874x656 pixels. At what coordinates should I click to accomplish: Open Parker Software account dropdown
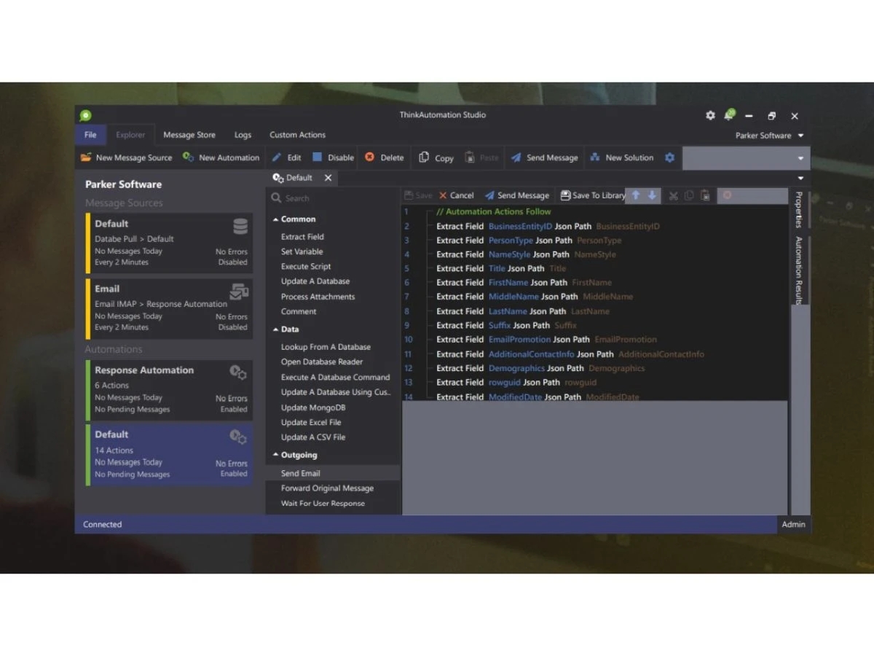pos(769,136)
